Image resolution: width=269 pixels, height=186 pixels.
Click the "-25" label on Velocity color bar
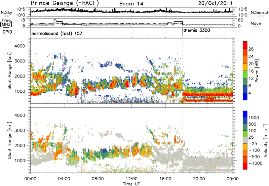(x=253, y=144)
